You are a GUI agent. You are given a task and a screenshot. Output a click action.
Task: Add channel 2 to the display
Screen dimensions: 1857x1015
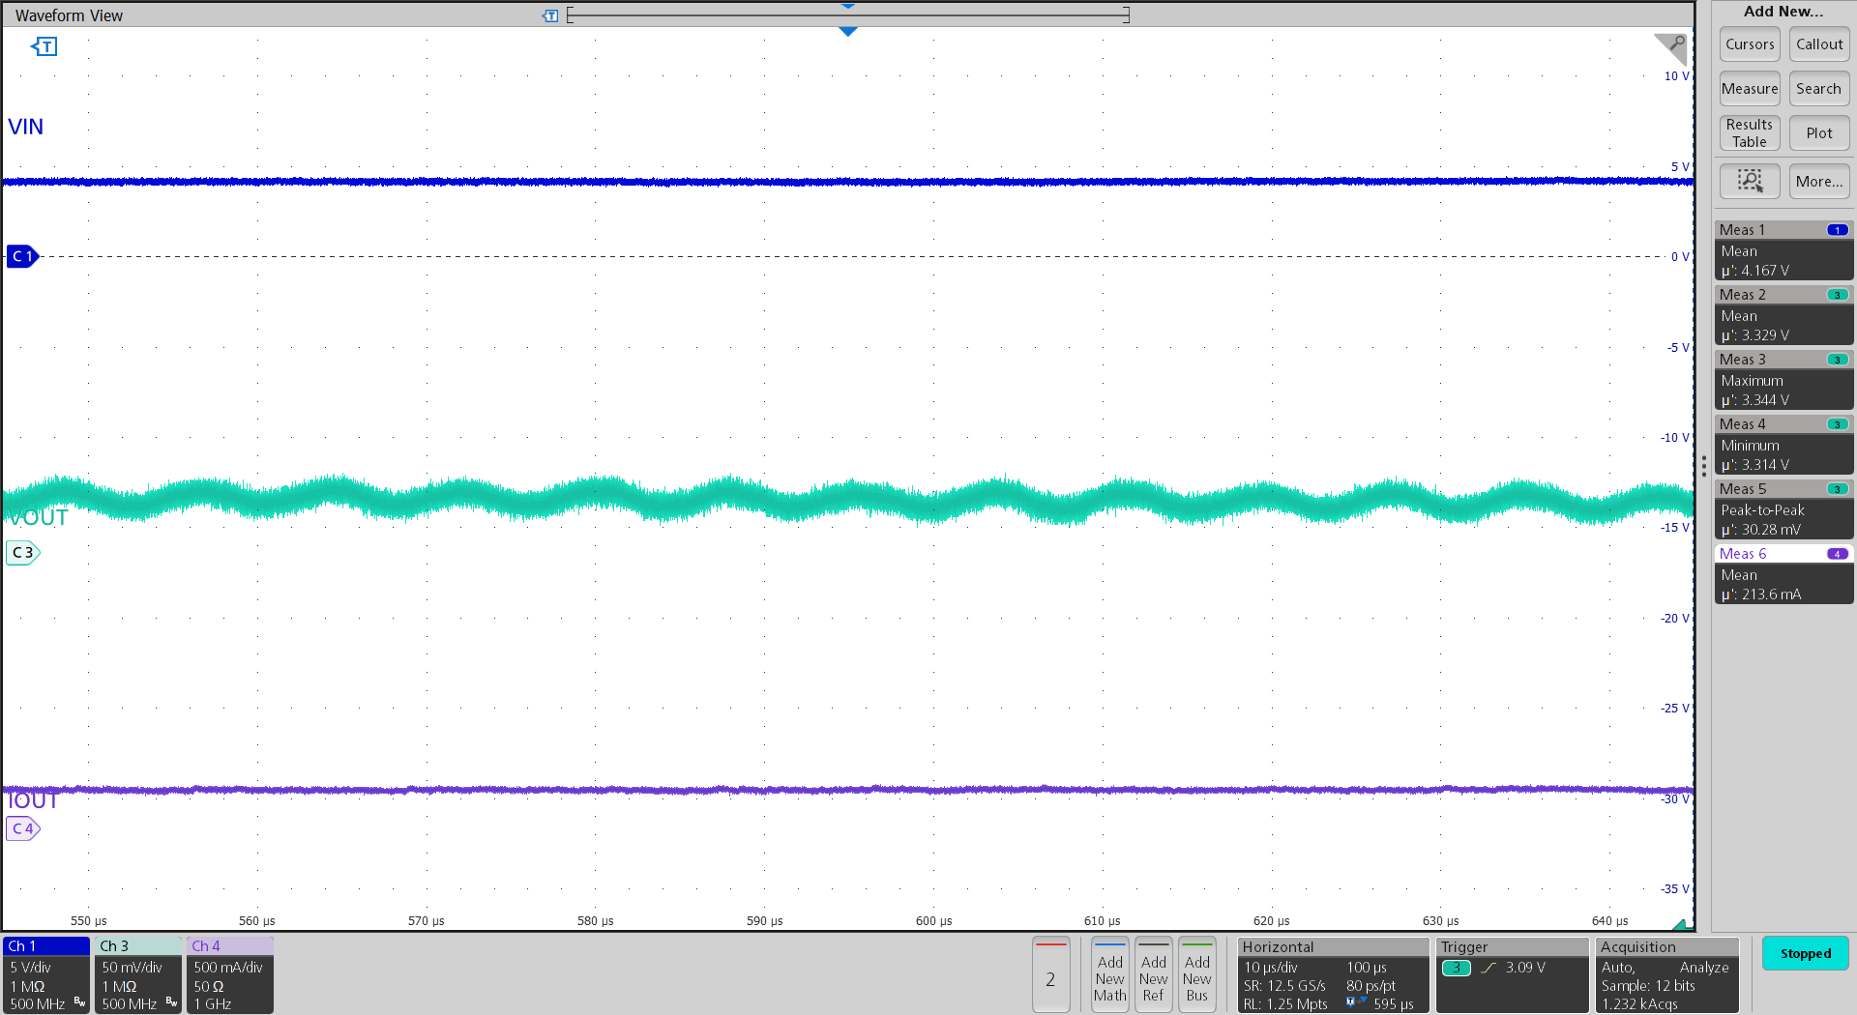[x=1050, y=975]
